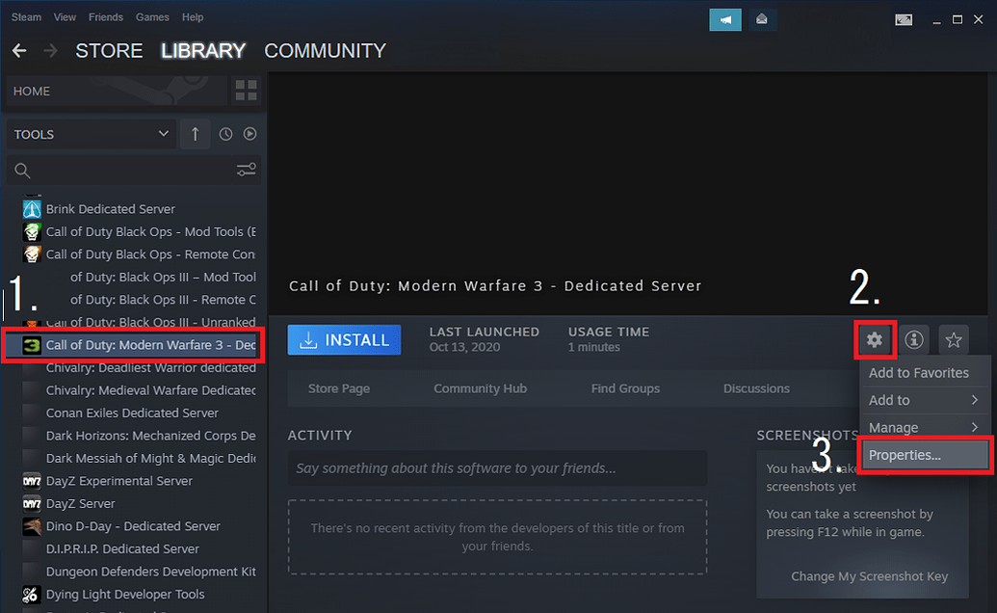
Task: Switch to the LIBRARY tab
Action: (x=203, y=51)
